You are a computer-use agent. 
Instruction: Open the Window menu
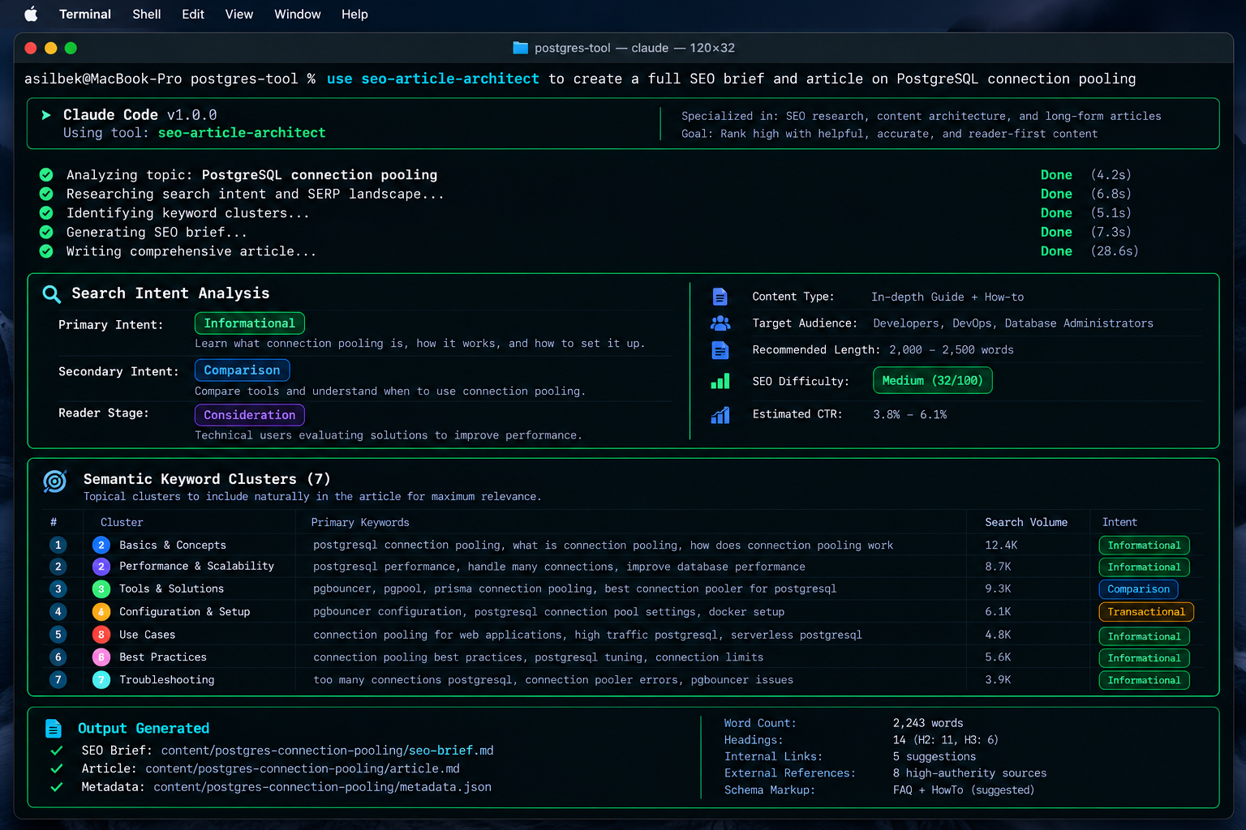(x=298, y=14)
